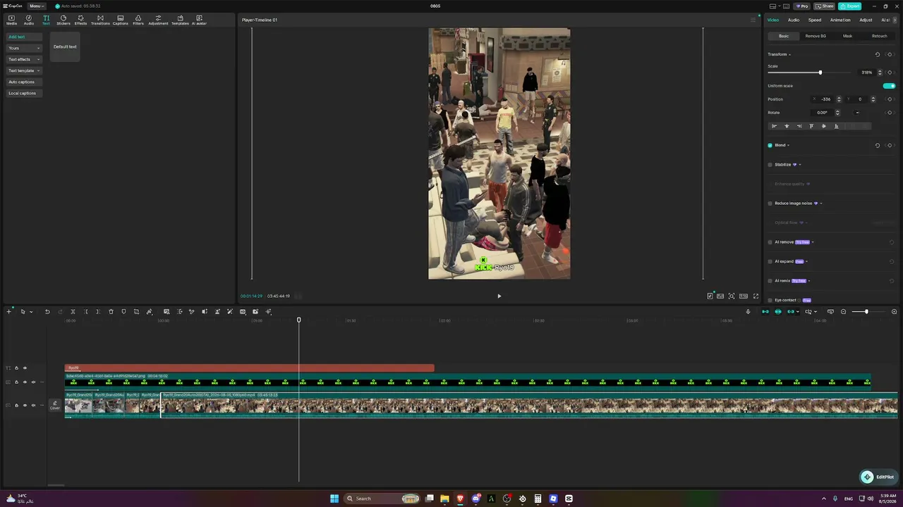Zoom out the timeline with minus icon
Image resolution: width=903 pixels, height=507 pixels.
[843, 311]
